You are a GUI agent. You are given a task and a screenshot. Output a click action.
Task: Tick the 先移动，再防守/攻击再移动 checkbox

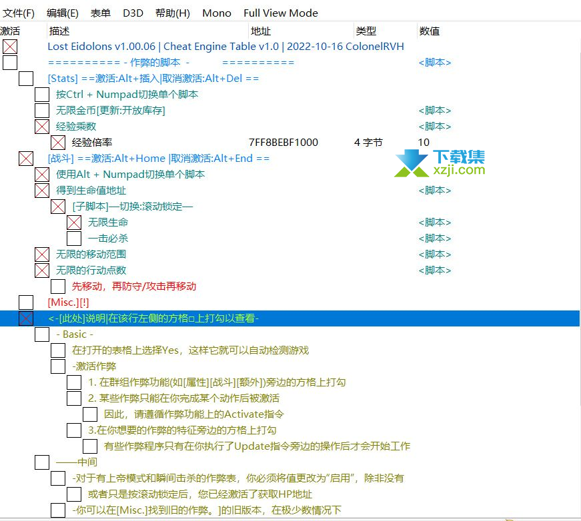click(x=58, y=286)
